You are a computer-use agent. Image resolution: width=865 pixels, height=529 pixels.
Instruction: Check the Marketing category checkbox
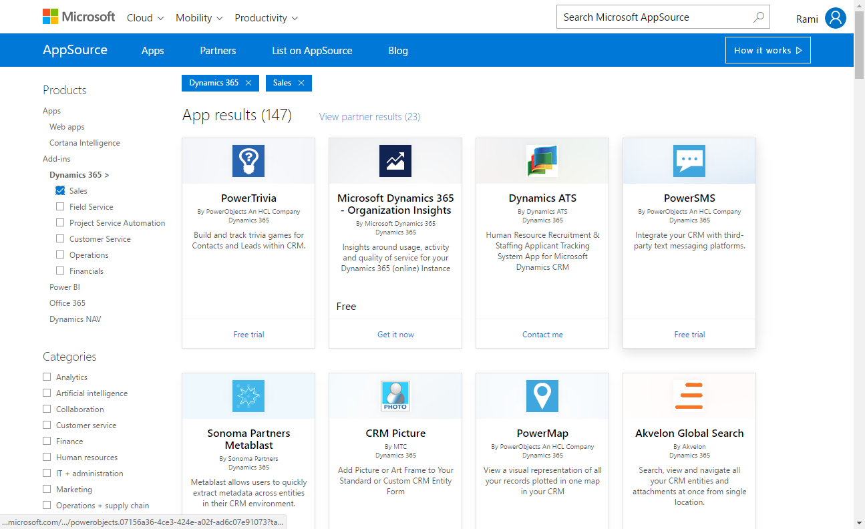(x=47, y=490)
